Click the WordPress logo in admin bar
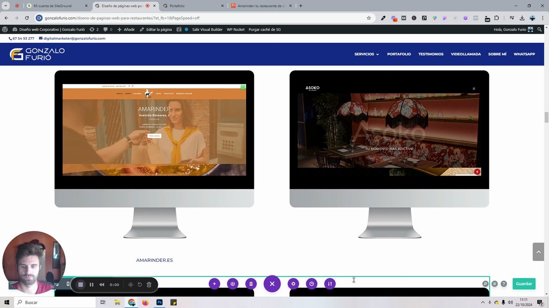This screenshot has width=549, height=308. tap(5, 30)
